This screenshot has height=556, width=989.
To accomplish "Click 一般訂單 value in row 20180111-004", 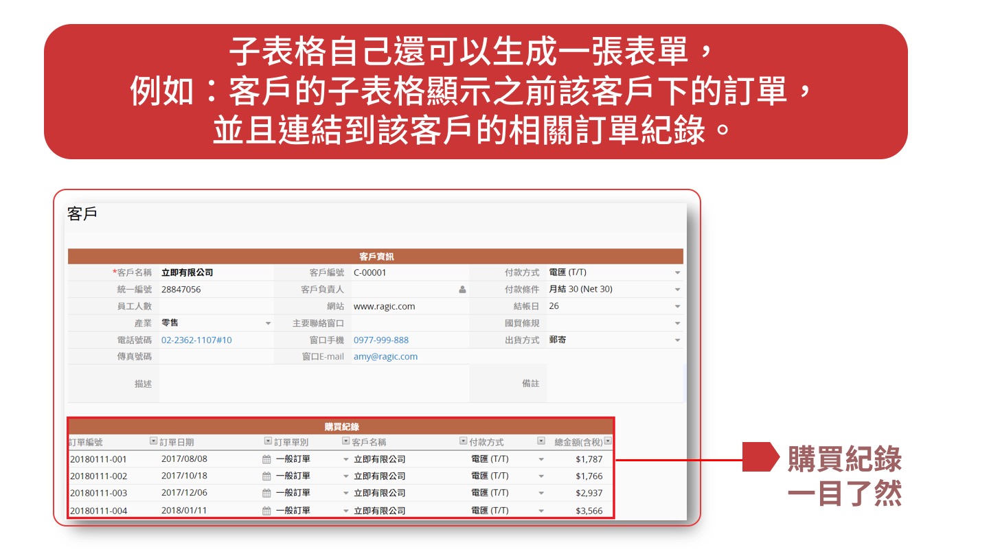I will click(293, 510).
